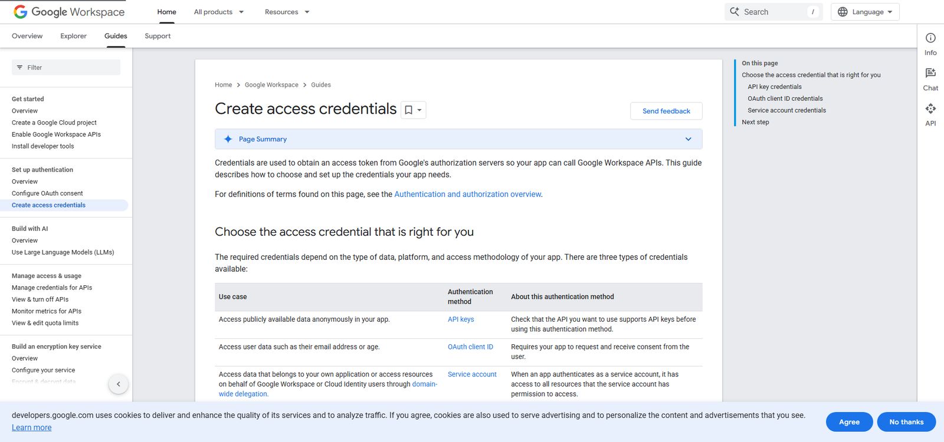Click the filter icon in sidebar

tap(19, 67)
